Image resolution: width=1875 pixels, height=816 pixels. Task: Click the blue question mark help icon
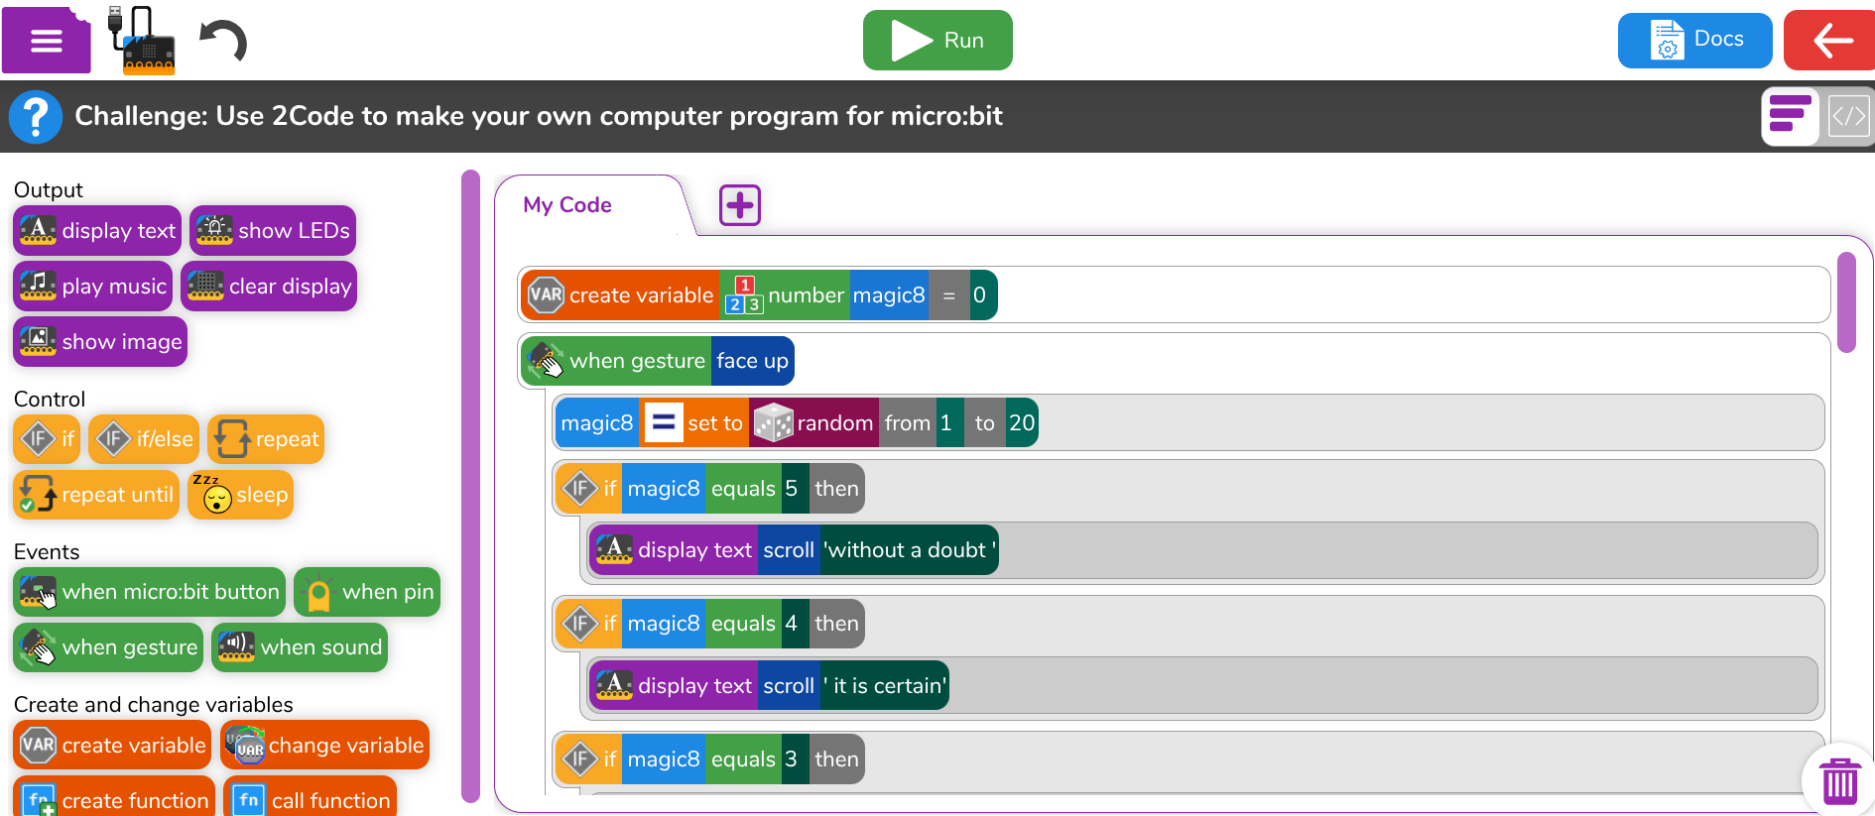(x=36, y=117)
